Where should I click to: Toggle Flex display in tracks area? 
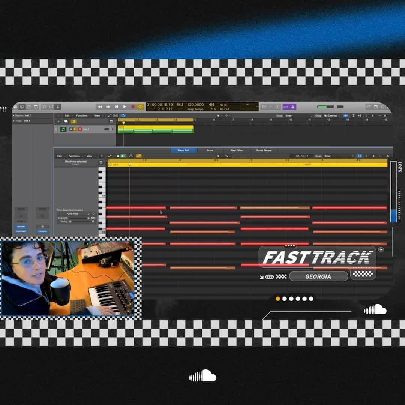(115, 116)
